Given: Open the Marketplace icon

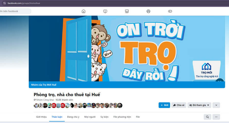Looking at the screenshot, I should tap(127, 11).
